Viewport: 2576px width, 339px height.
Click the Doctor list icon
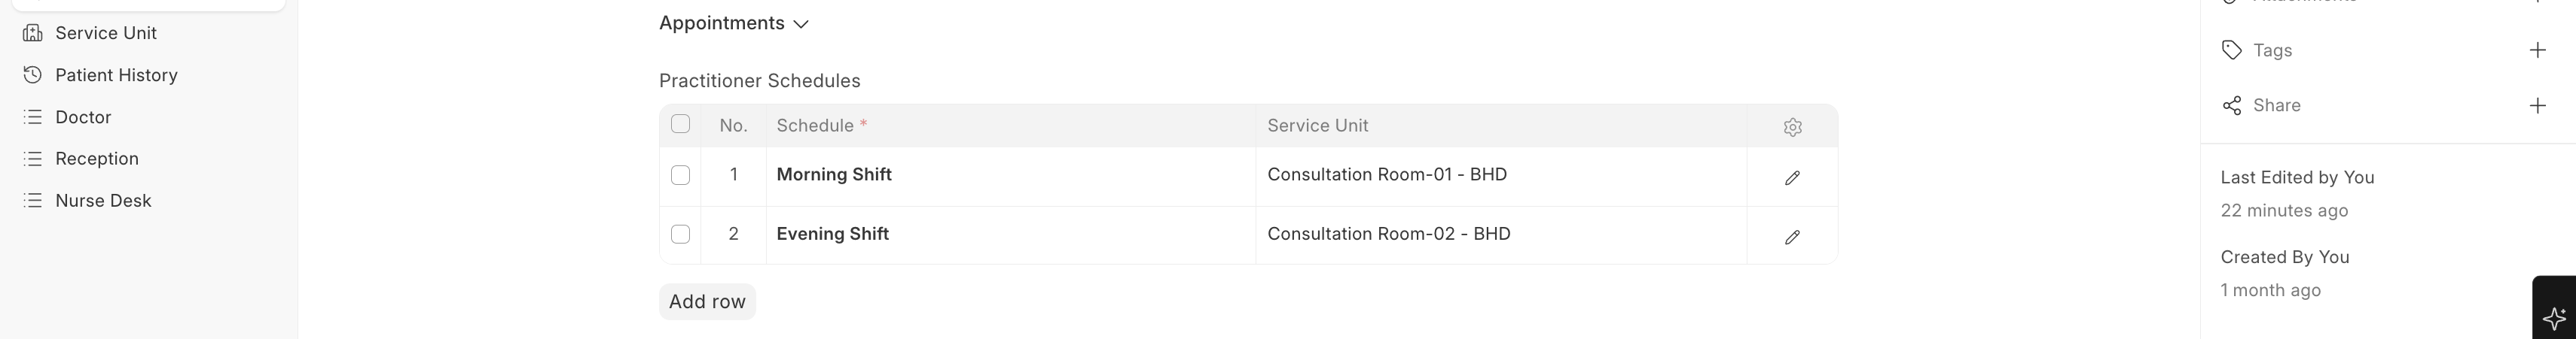pyautogui.click(x=33, y=117)
